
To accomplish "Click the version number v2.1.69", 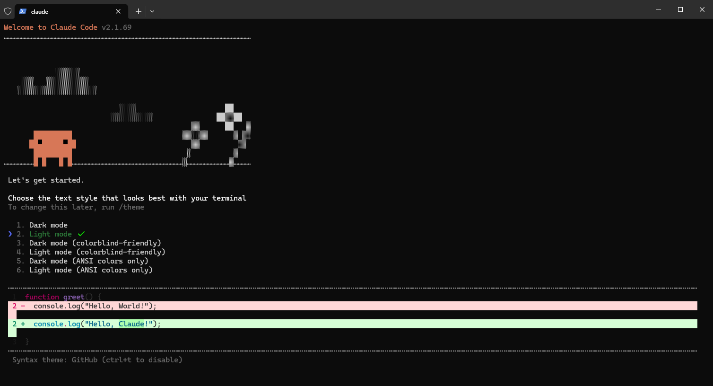I will coord(117,27).
